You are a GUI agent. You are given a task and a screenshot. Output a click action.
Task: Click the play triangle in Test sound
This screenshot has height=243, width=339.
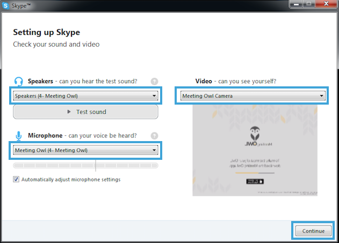point(69,112)
